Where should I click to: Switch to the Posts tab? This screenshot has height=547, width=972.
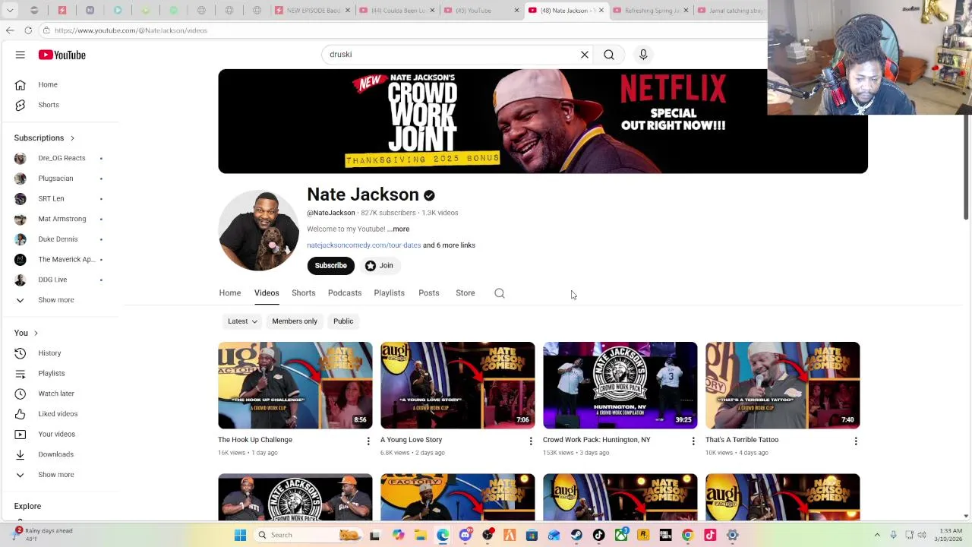(x=429, y=293)
